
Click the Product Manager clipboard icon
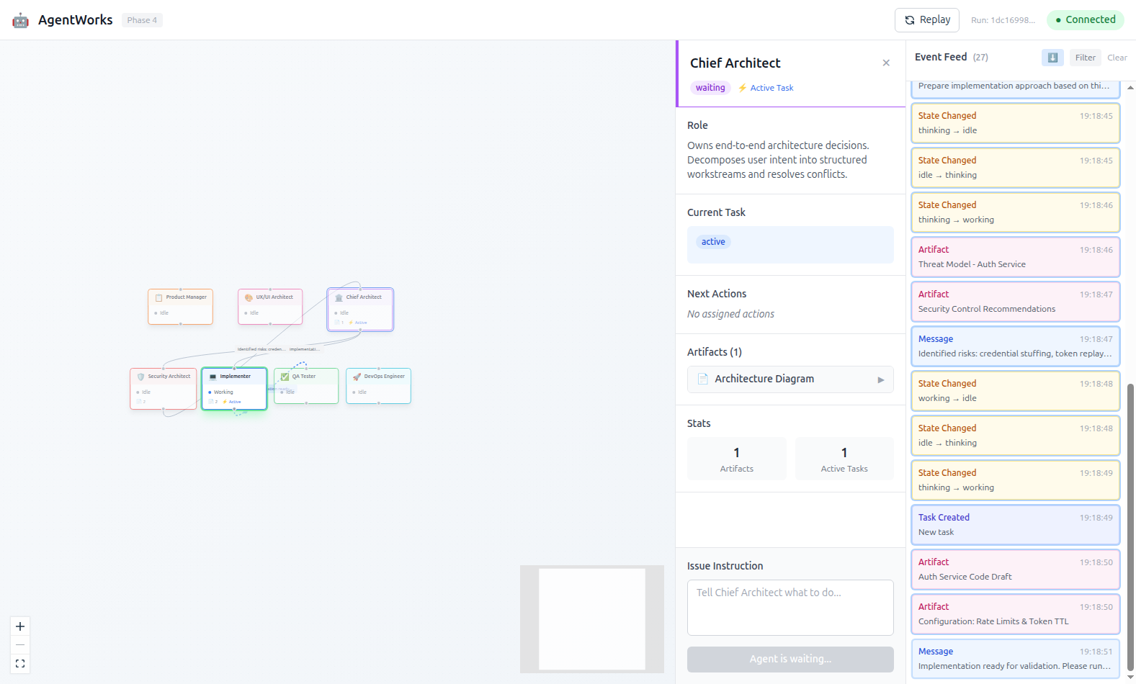tap(158, 297)
